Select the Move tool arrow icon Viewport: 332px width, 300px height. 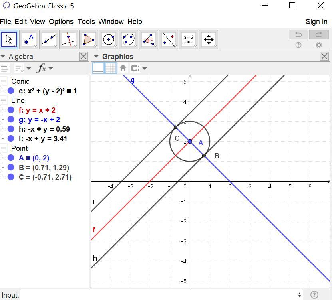click(x=9, y=39)
